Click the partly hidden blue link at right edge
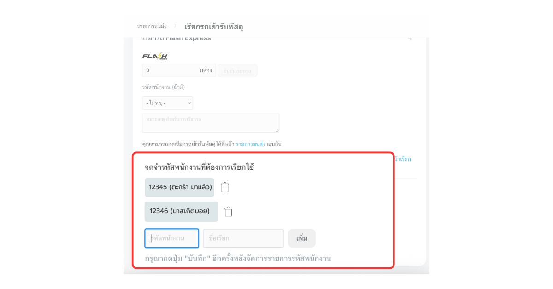 (x=404, y=159)
